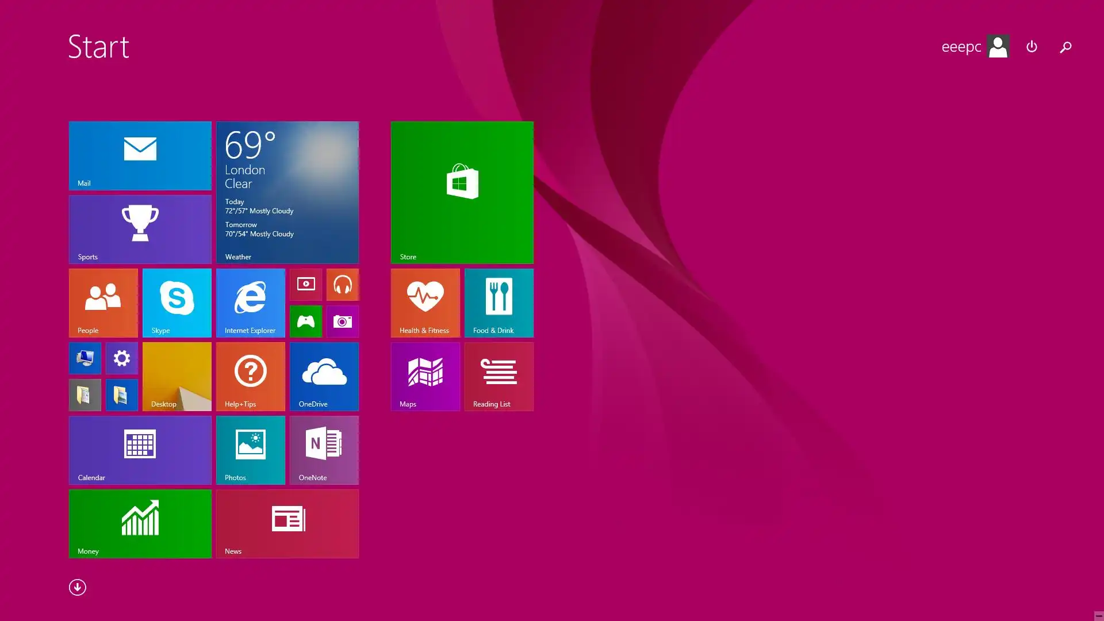Viewport: 1104px width, 621px height.
Task: Launch the OneNote tile
Action: point(324,450)
